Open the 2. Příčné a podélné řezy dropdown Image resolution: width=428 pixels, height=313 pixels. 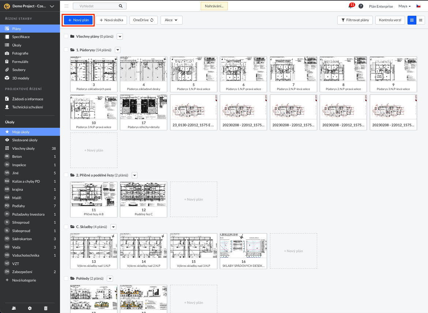tap(135, 175)
